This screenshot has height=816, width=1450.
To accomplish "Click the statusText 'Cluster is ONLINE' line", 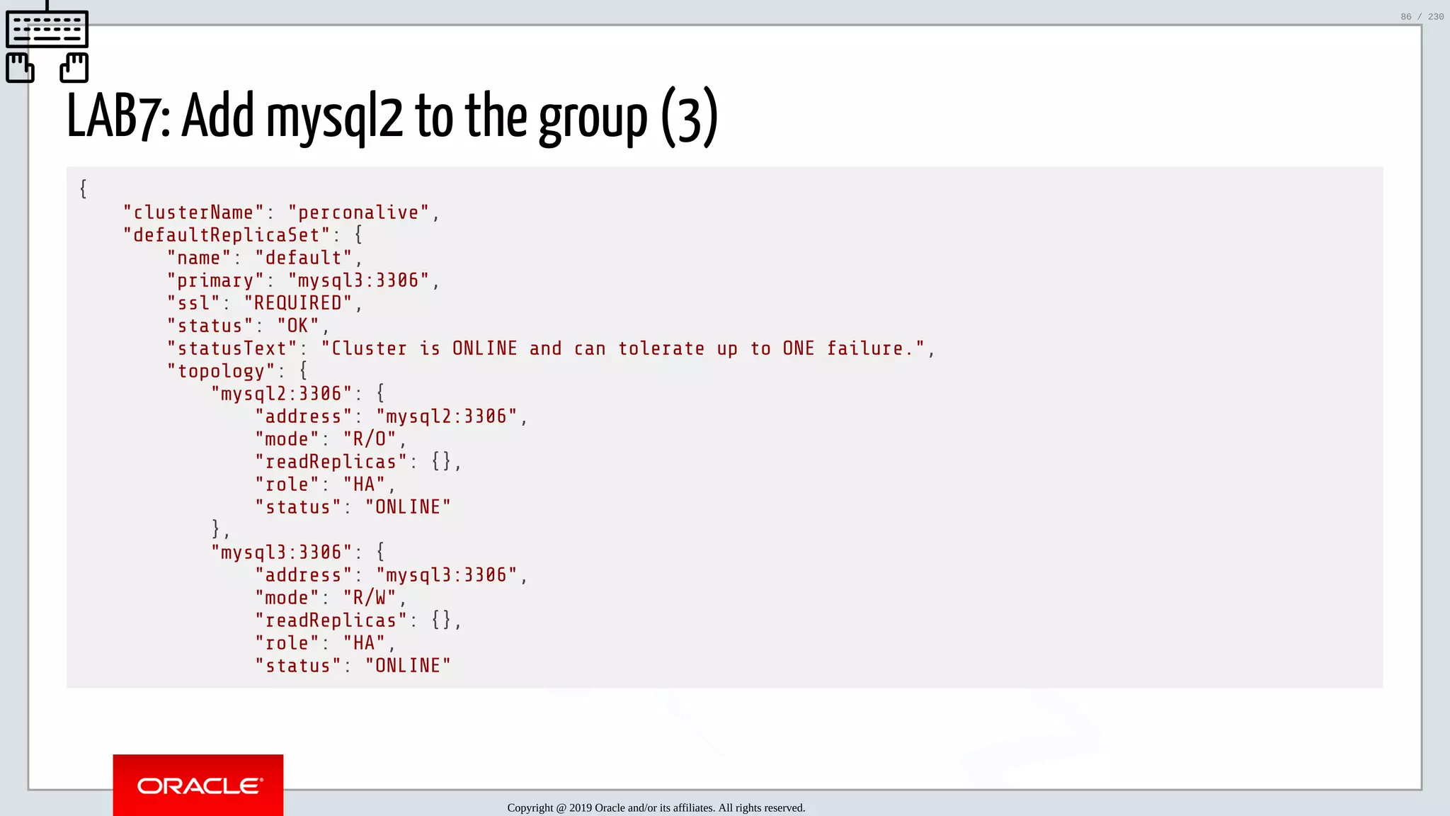I will point(552,348).
